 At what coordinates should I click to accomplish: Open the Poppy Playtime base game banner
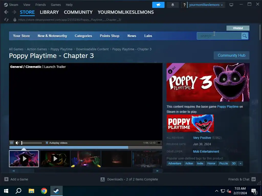point(190,123)
